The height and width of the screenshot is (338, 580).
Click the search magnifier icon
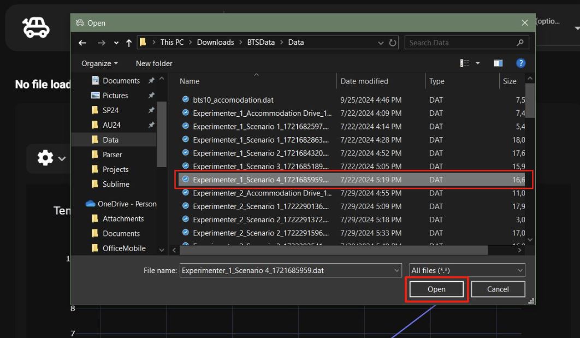point(520,43)
